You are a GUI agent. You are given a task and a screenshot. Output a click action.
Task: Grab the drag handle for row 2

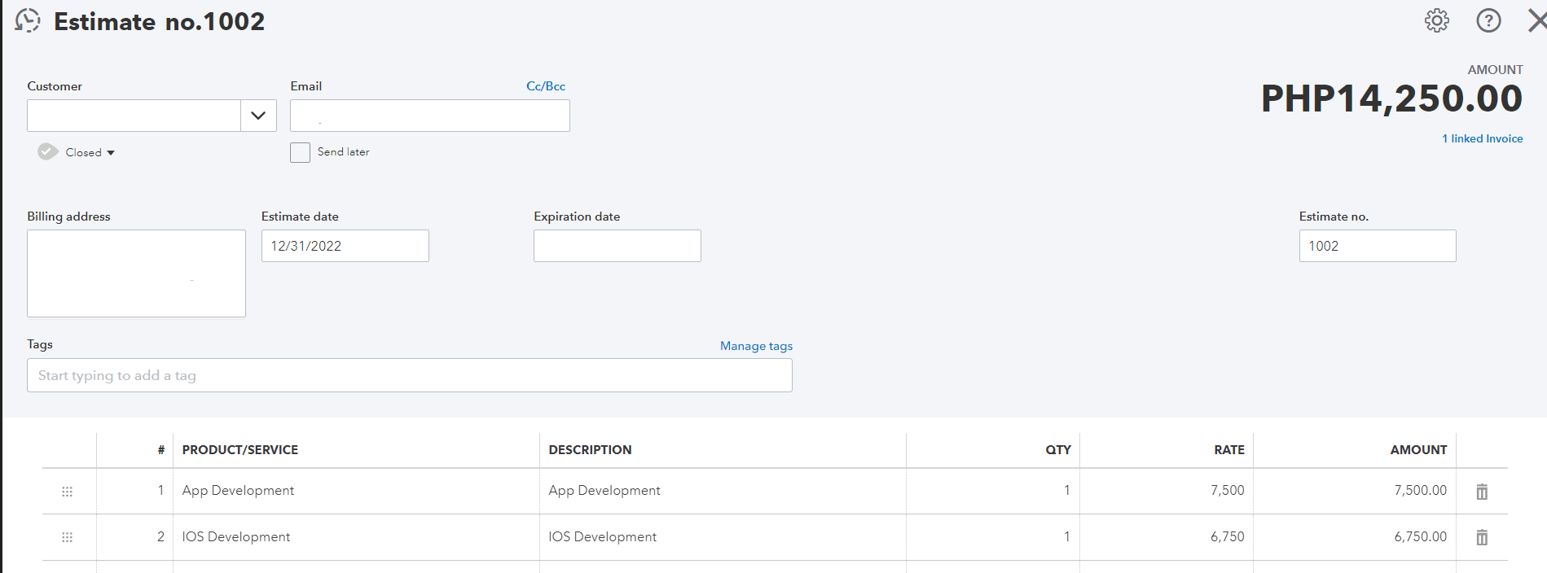[x=68, y=537]
